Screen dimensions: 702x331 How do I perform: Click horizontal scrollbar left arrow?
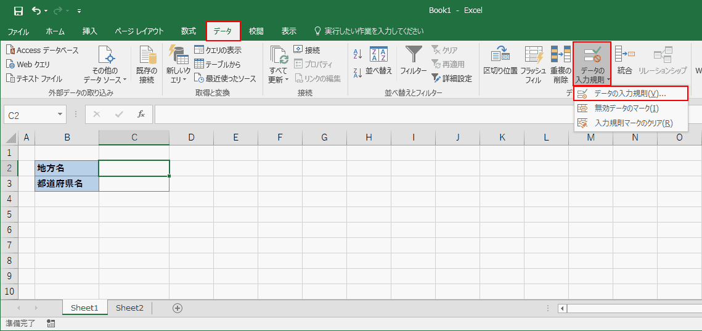click(x=562, y=308)
